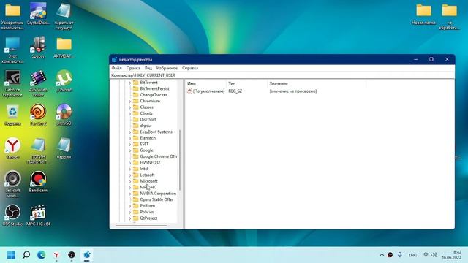Screen dimensions: 468x263
Task: Select the Ускоритель компьютера folder icon
Action: 12,16
